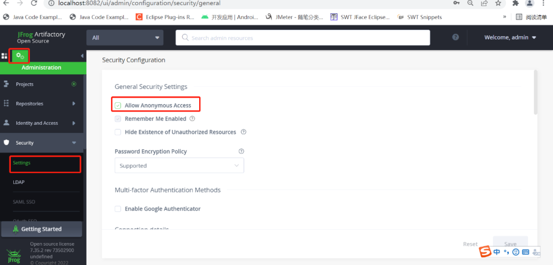Open Getting Started panel
This screenshot has width=553, height=265.
click(41, 229)
